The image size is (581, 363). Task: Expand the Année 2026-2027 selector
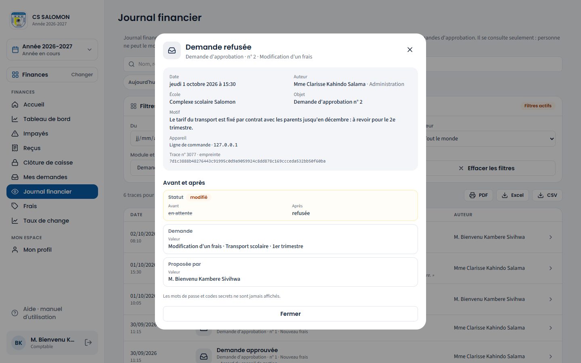52,50
